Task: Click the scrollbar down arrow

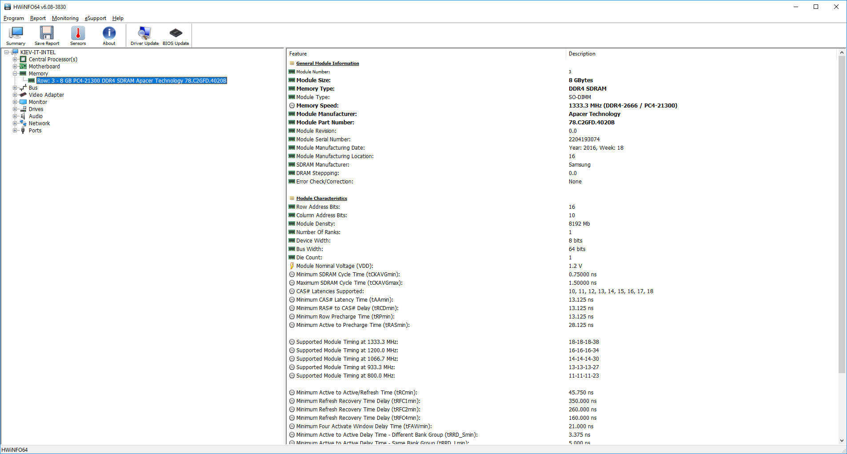Action: point(842,441)
